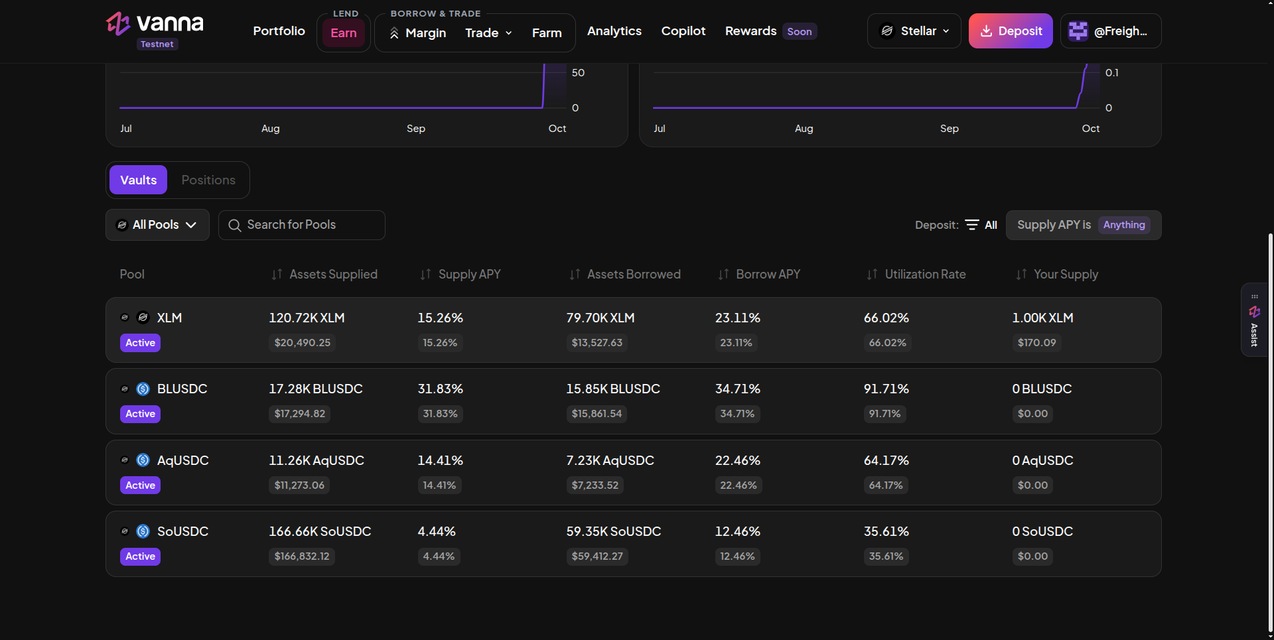Open the @Freigh... wallet account button
This screenshot has height=640, width=1274.
(x=1110, y=31)
